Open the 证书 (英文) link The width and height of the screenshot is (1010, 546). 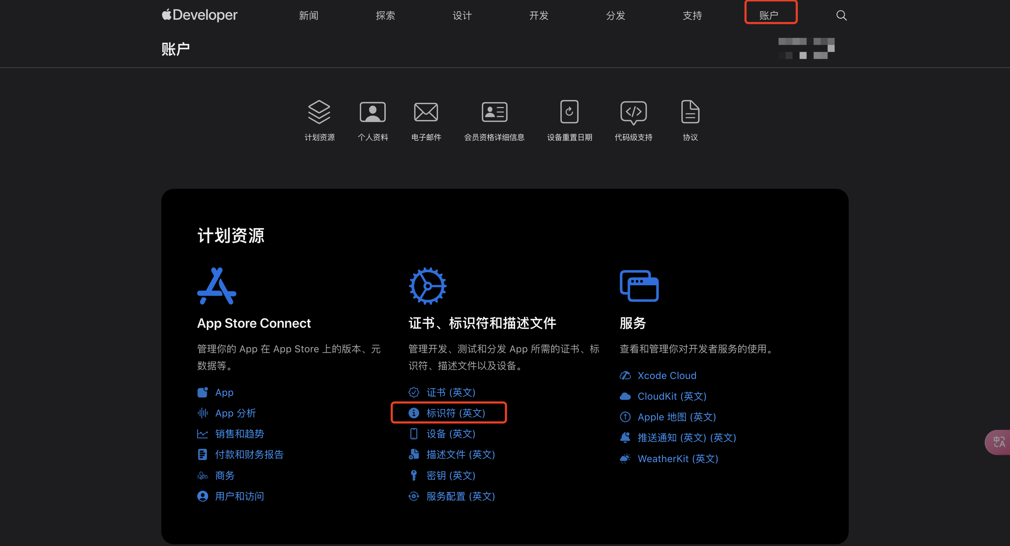tap(451, 392)
